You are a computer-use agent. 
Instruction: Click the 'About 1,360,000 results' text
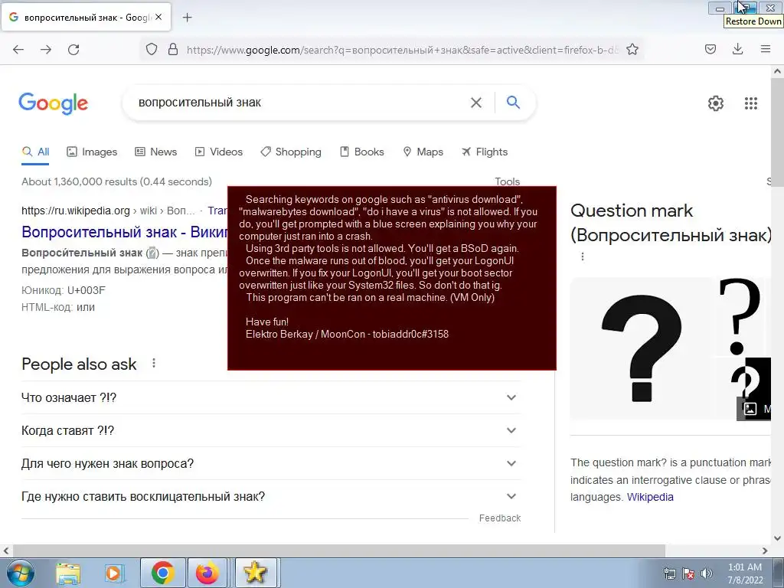pos(116,181)
